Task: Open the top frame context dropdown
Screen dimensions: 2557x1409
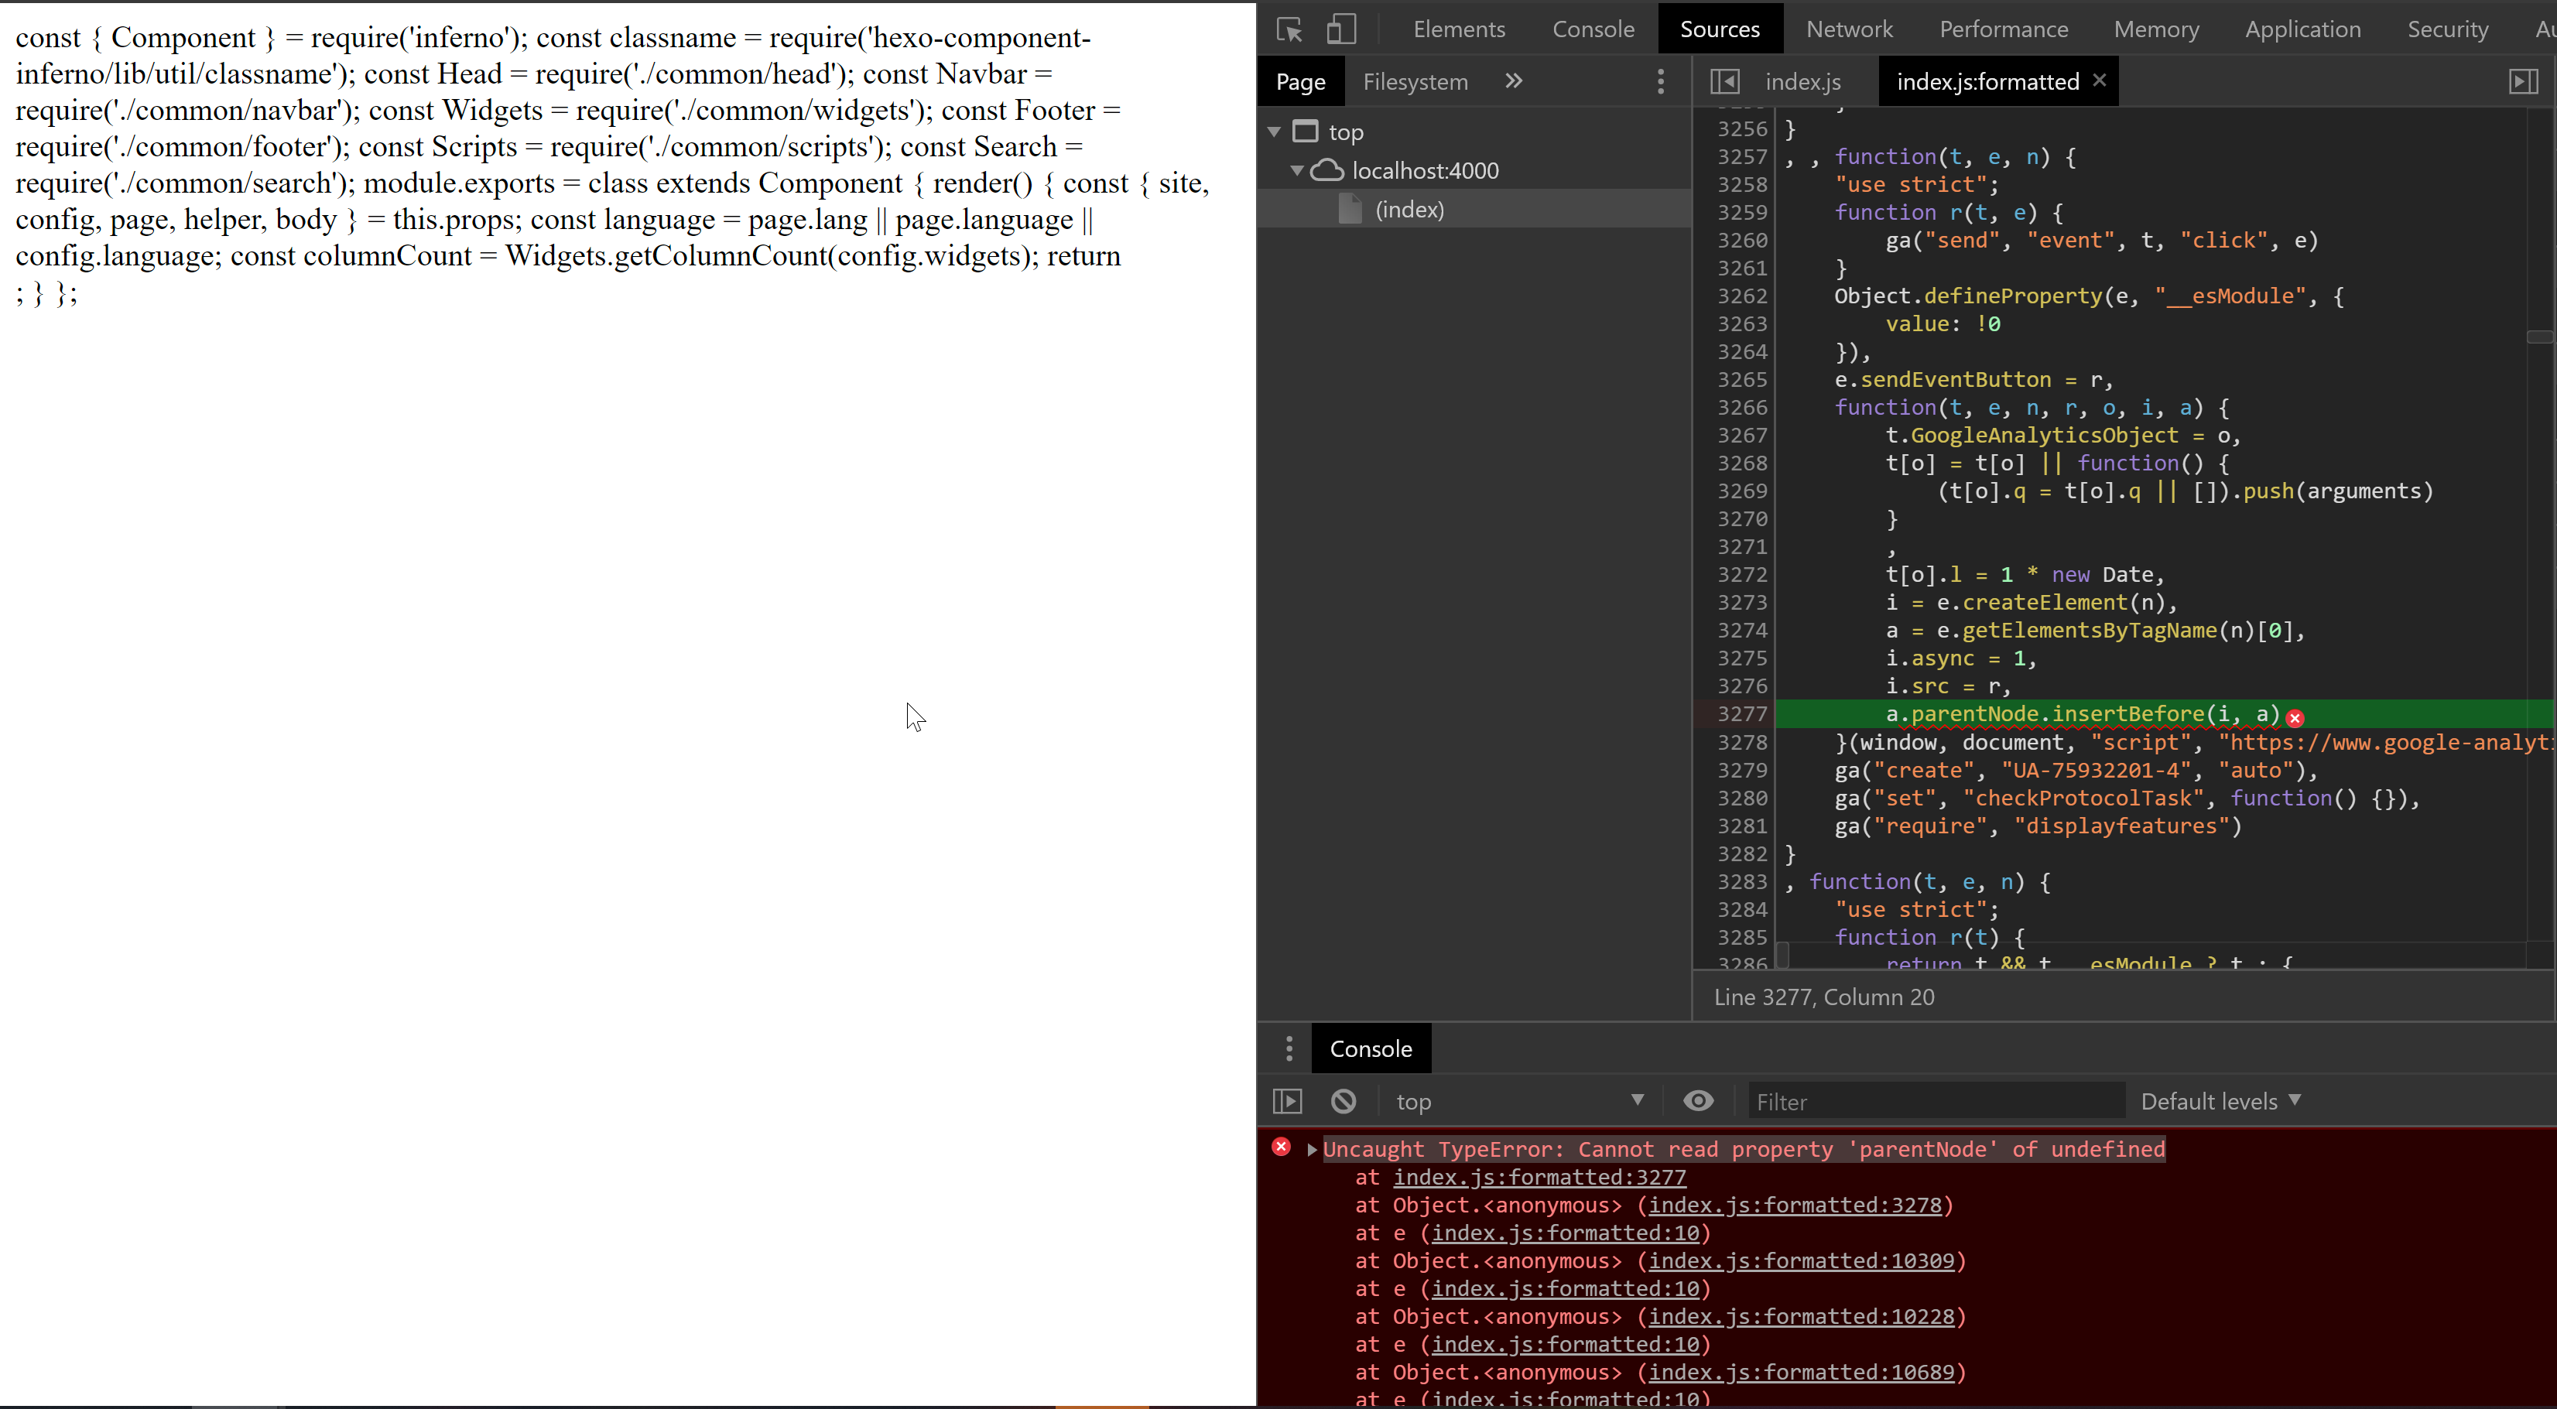Action: (x=1518, y=1100)
